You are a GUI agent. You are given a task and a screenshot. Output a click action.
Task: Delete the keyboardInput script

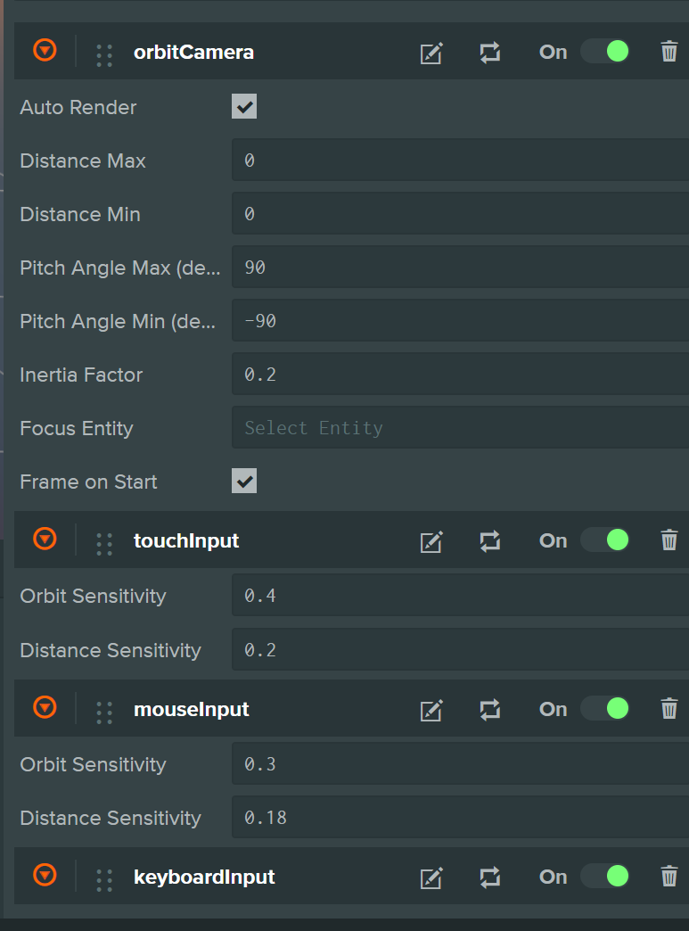[x=669, y=877]
